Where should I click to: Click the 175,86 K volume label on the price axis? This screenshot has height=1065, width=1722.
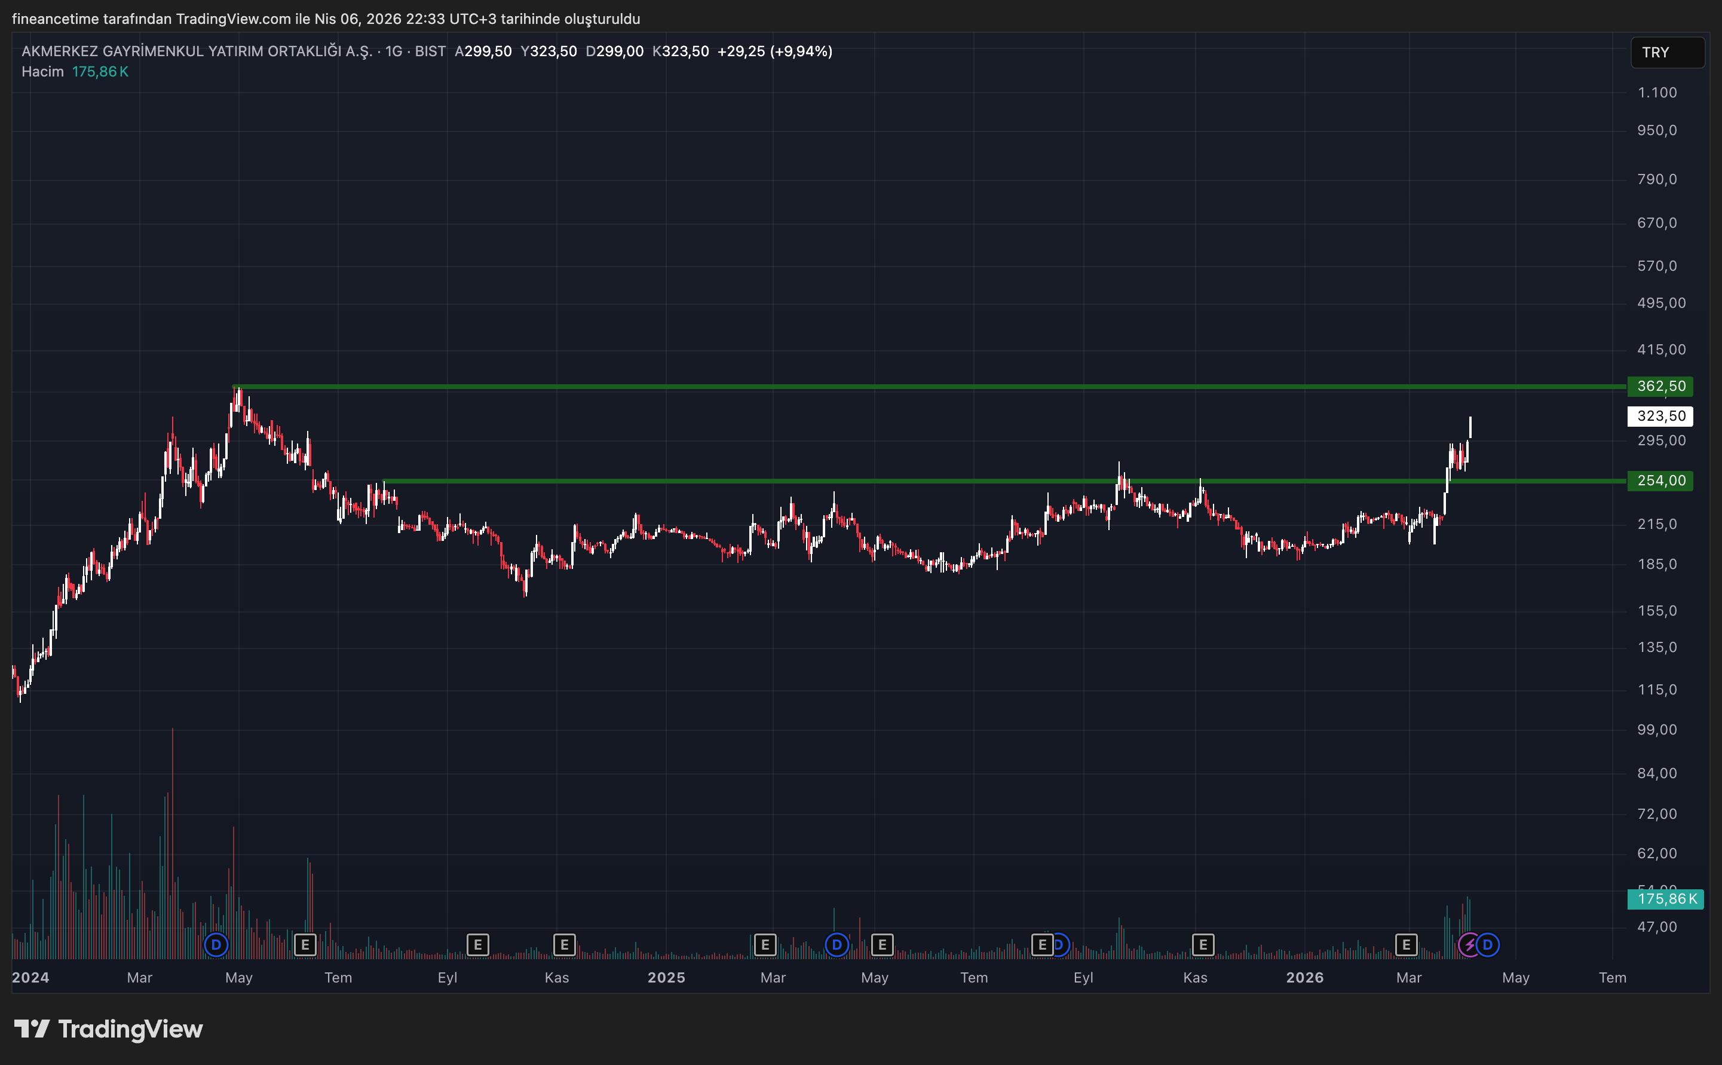[1665, 899]
